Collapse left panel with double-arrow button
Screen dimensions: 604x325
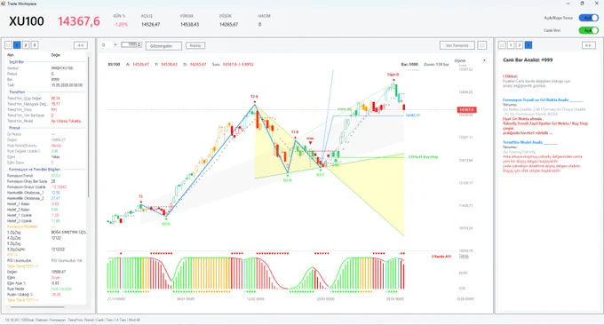81,45
